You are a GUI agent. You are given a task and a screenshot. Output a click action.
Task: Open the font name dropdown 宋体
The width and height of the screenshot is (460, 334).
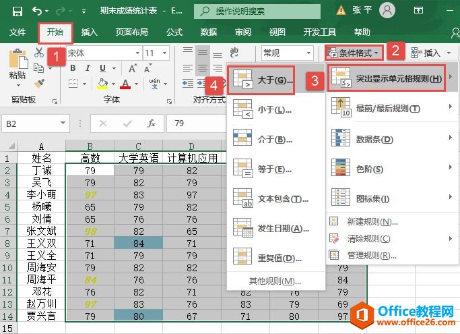[x=137, y=53]
